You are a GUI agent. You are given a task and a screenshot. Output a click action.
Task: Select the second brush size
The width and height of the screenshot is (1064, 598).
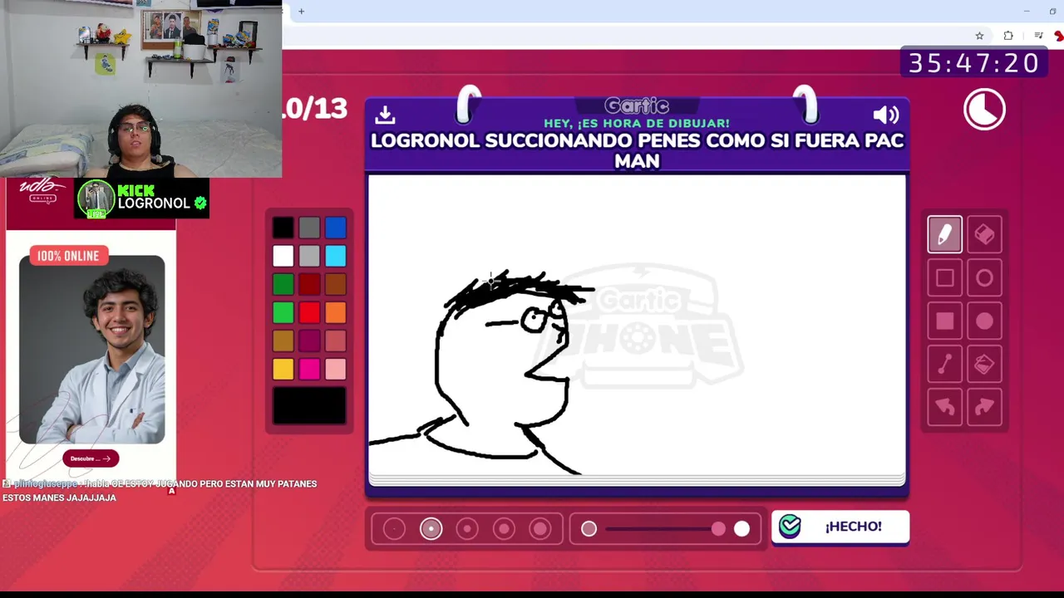coord(431,529)
